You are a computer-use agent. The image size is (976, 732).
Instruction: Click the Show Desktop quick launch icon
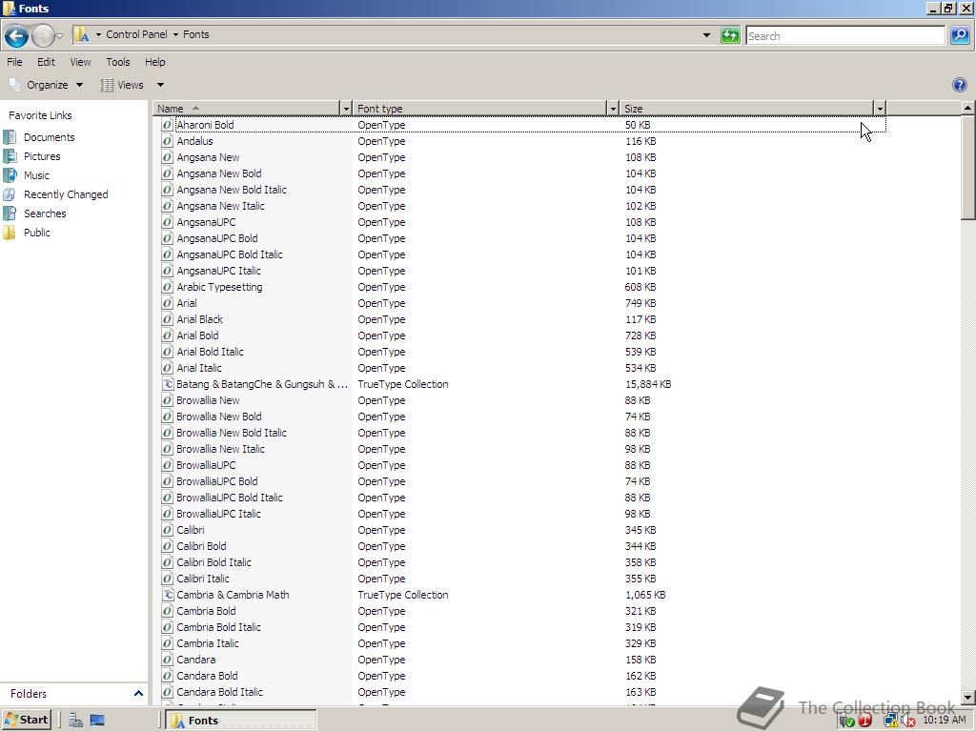click(x=97, y=721)
